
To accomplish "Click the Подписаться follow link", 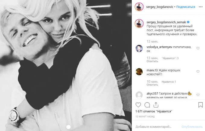I will [x=185, y=7].
